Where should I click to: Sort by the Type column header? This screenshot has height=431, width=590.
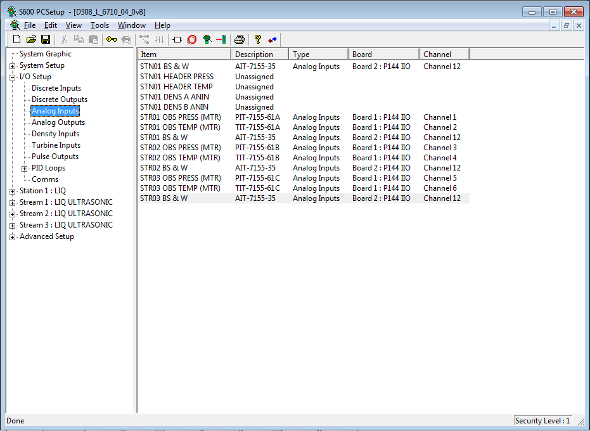click(318, 55)
